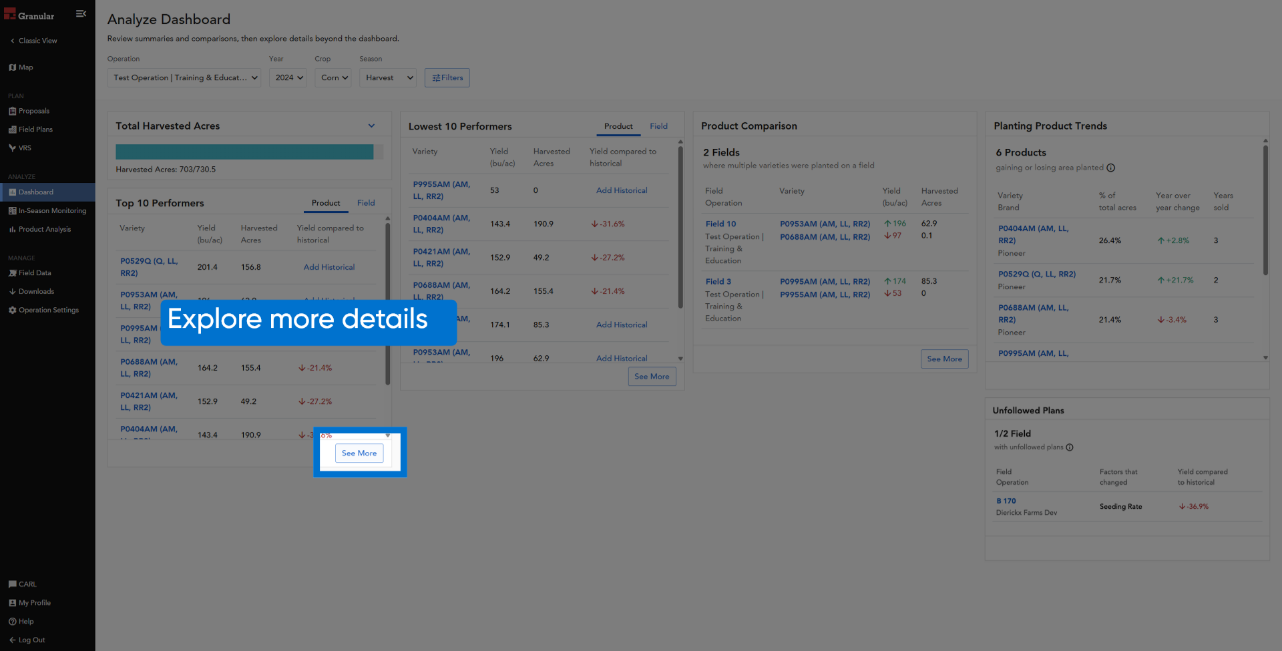Open the Year 2024 dropdown
The image size is (1282, 651).
tap(288, 78)
